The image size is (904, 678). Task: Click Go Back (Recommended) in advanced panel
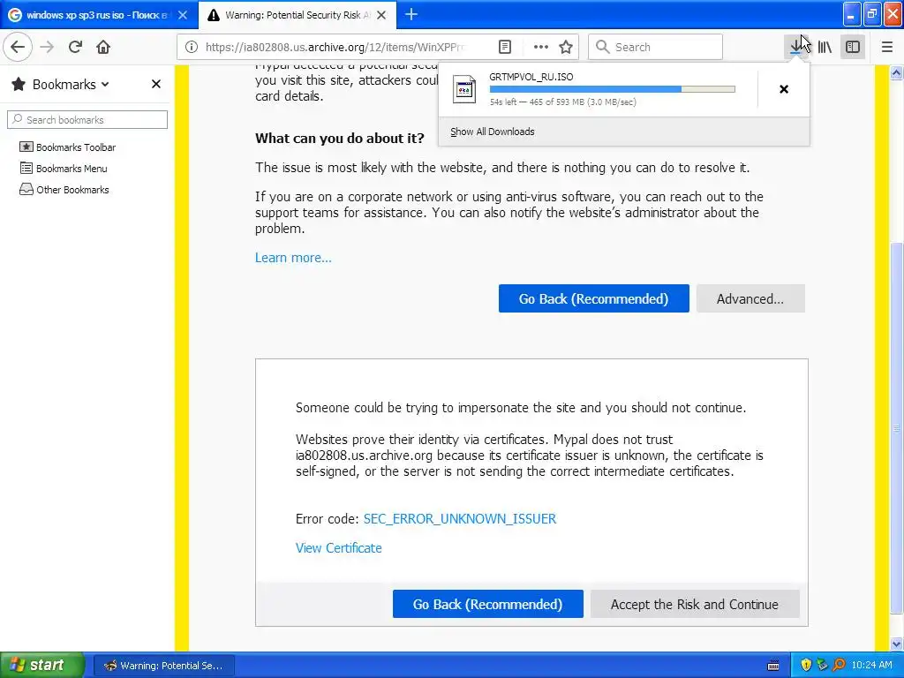tap(487, 604)
